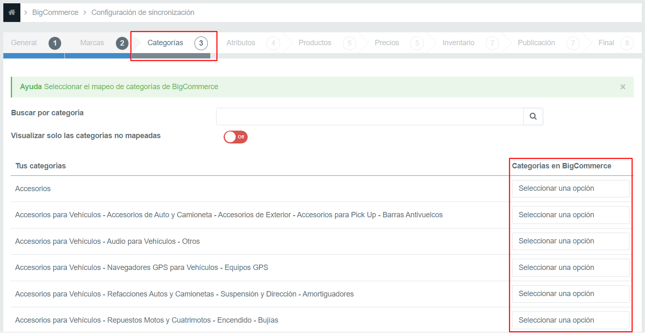The image size is (645, 333).
Task: Click the 'Buscar por categoría' search field
Action: pyautogui.click(x=369, y=117)
